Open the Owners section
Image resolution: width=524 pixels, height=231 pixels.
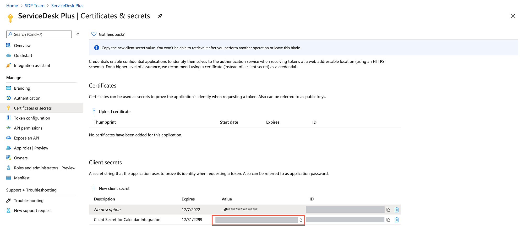(x=21, y=158)
